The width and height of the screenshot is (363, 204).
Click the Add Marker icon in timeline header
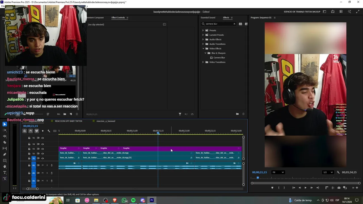coord(43,131)
